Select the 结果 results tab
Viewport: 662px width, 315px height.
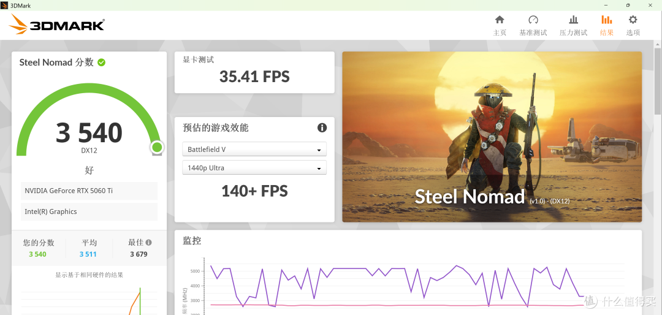point(607,25)
